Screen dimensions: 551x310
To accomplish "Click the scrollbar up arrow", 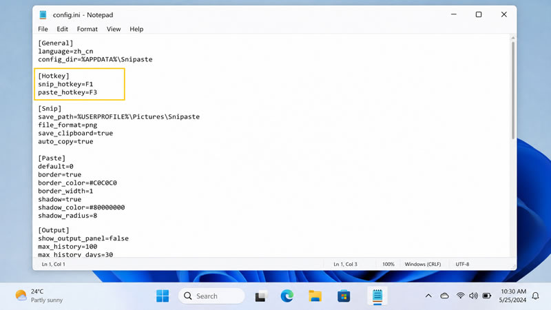I will click(x=513, y=38).
